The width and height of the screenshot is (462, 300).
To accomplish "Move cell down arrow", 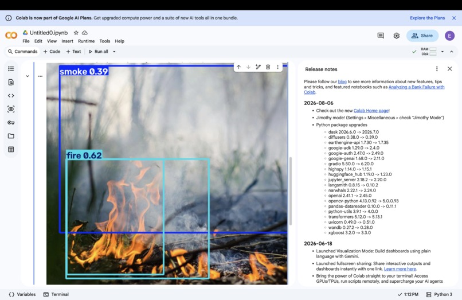I will pos(248,67).
